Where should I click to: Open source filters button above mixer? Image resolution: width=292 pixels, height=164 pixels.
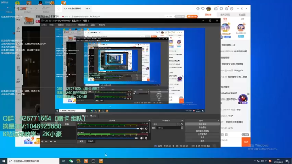[x=93, y=116]
